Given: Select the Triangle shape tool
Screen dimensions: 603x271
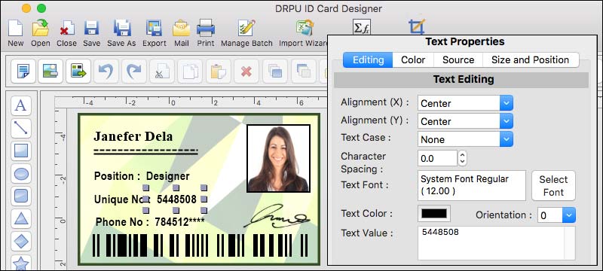Looking at the screenshot, I should [x=21, y=218].
